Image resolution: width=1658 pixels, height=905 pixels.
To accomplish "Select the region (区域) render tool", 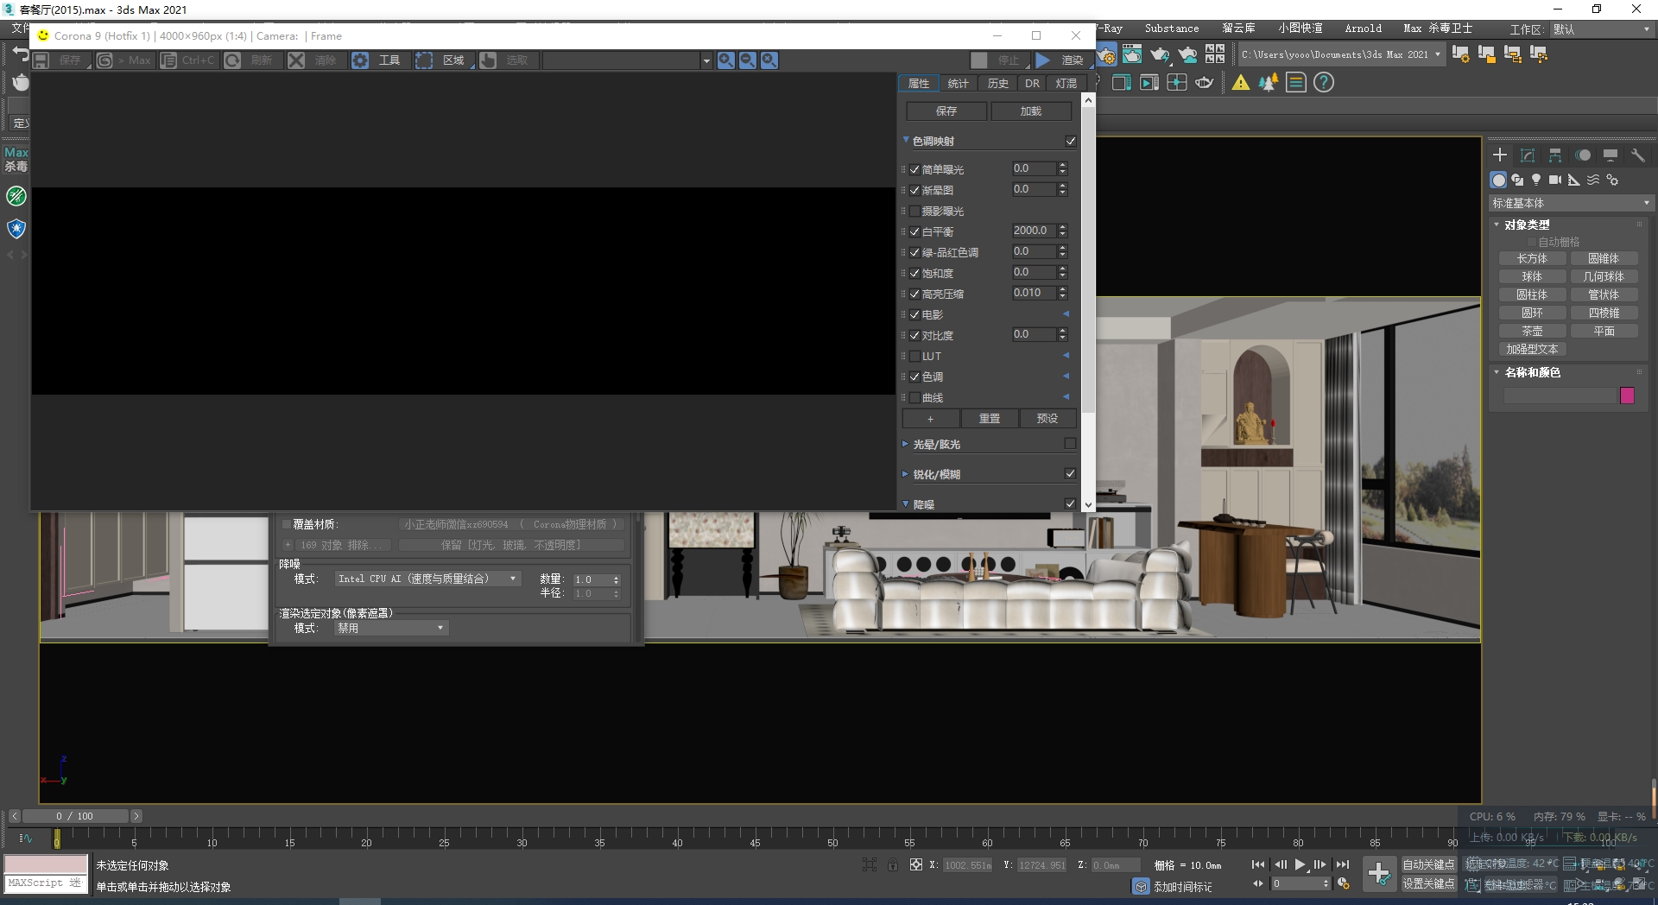I will click(424, 60).
